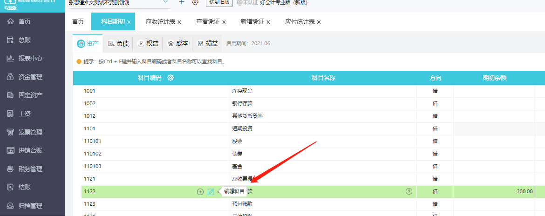Screen dimensions: 545x216
Task: Click the 短期投资 account name
Action: [x=242, y=128]
